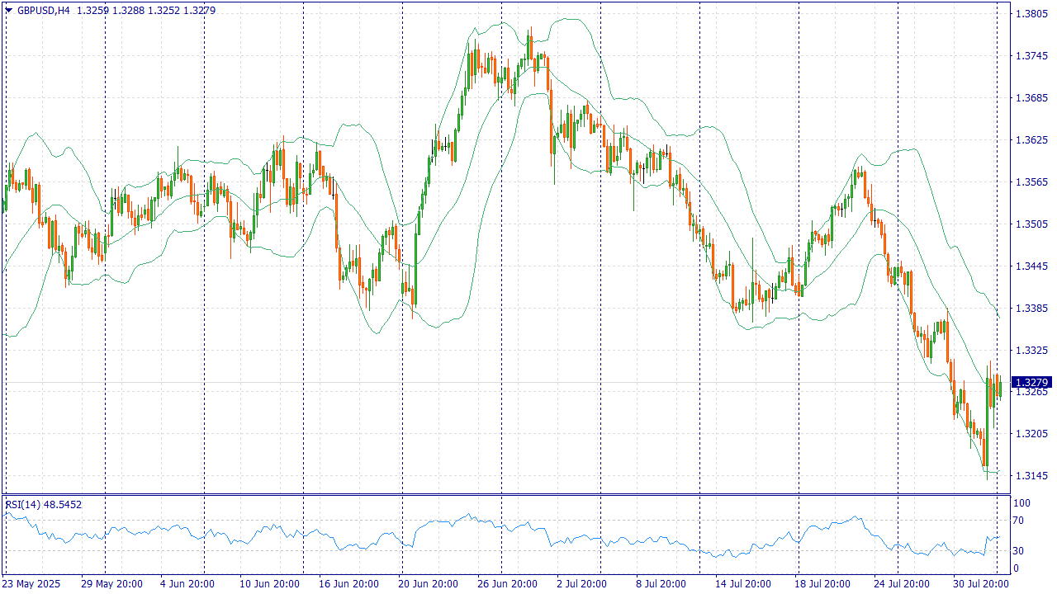Screen dimensions: 1057x594
Task: Click the 1.3505 price axis label
Action: tap(1031, 224)
